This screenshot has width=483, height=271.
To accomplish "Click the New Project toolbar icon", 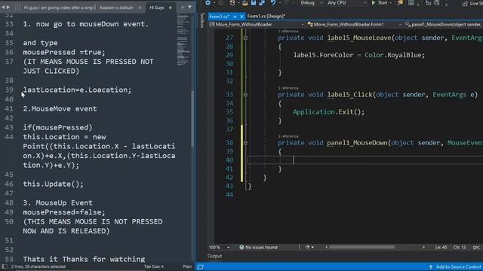I will point(232,3).
